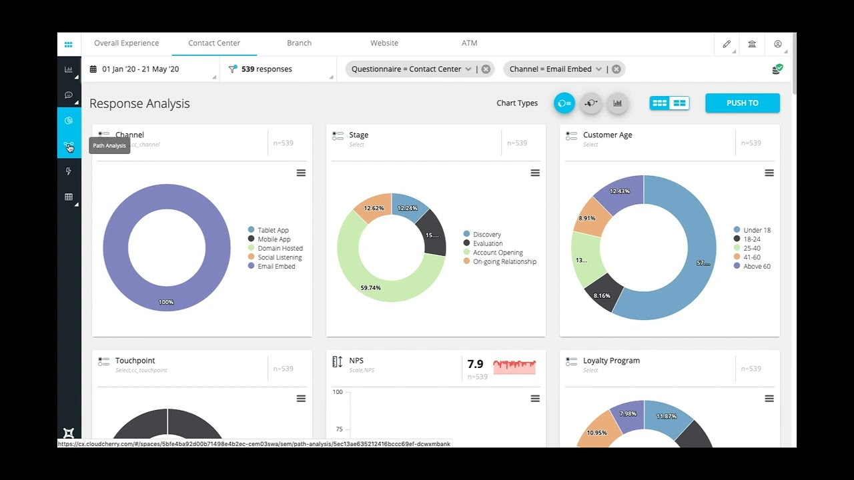Expand Channel filter chevron
Viewport: 854px width, 480px height.
598,69
